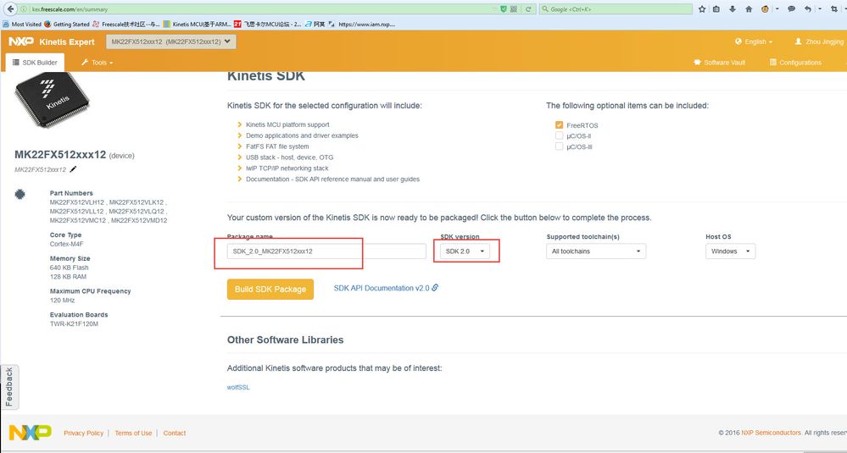
Task: Select the SDK Builder tab
Action: [x=35, y=63]
